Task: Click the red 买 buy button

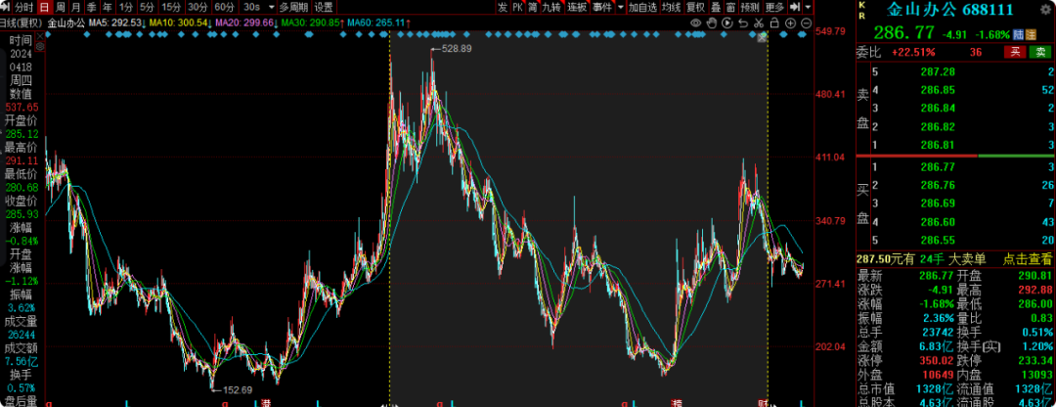Action: 1014,52
